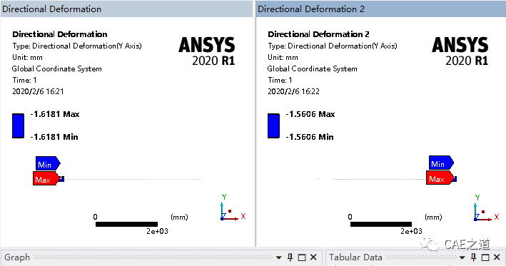The width and height of the screenshot is (506, 266).
Task: Maximize the Graph panel
Action: 302,257
